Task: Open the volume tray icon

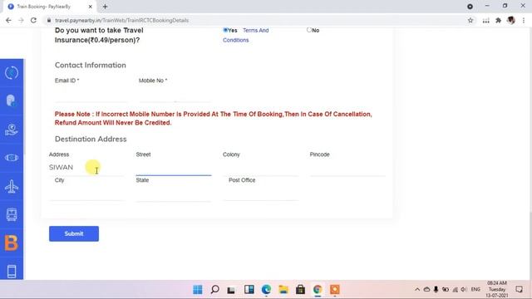Action: (464, 290)
